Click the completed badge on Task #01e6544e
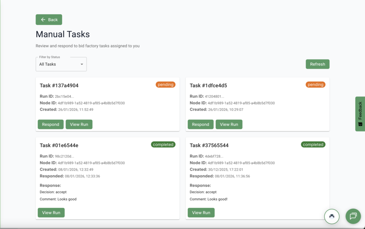 click(x=163, y=145)
